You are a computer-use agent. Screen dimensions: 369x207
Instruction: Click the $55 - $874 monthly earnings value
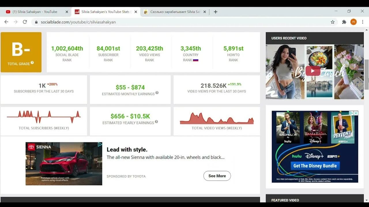pyautogui.click(x=130, y=87)
